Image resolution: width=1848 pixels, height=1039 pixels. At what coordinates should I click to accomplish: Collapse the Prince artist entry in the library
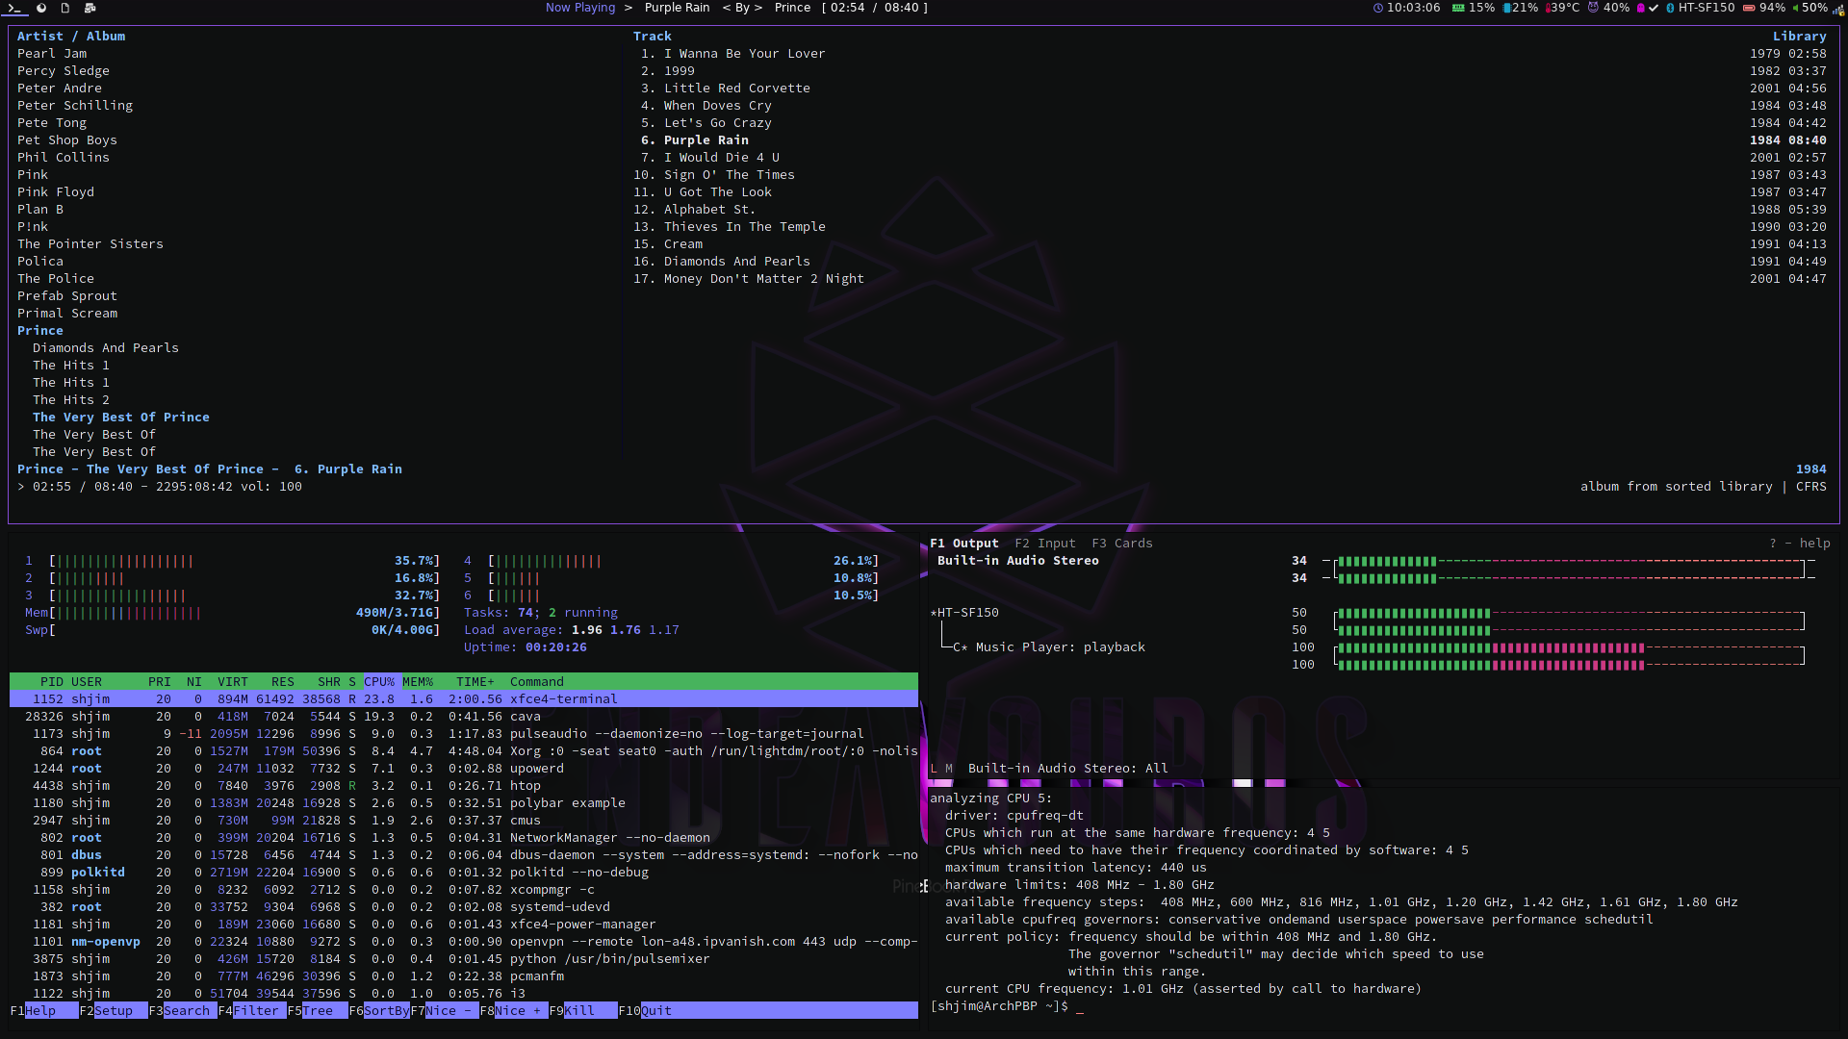tap(40, 330)
